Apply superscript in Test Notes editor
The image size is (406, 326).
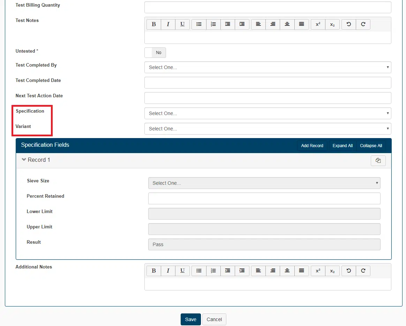pyautogui.click(x=318, y=24)
